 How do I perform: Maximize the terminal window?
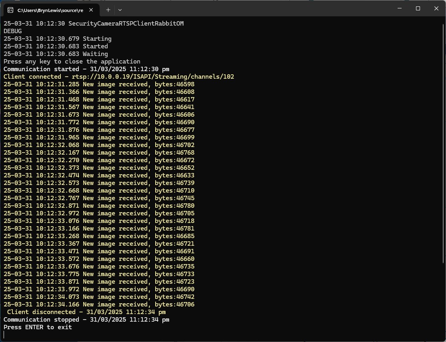(418, 8)
